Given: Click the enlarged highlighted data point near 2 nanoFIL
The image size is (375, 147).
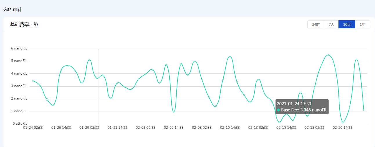Looking at the screenshot, I should (47, 100).
